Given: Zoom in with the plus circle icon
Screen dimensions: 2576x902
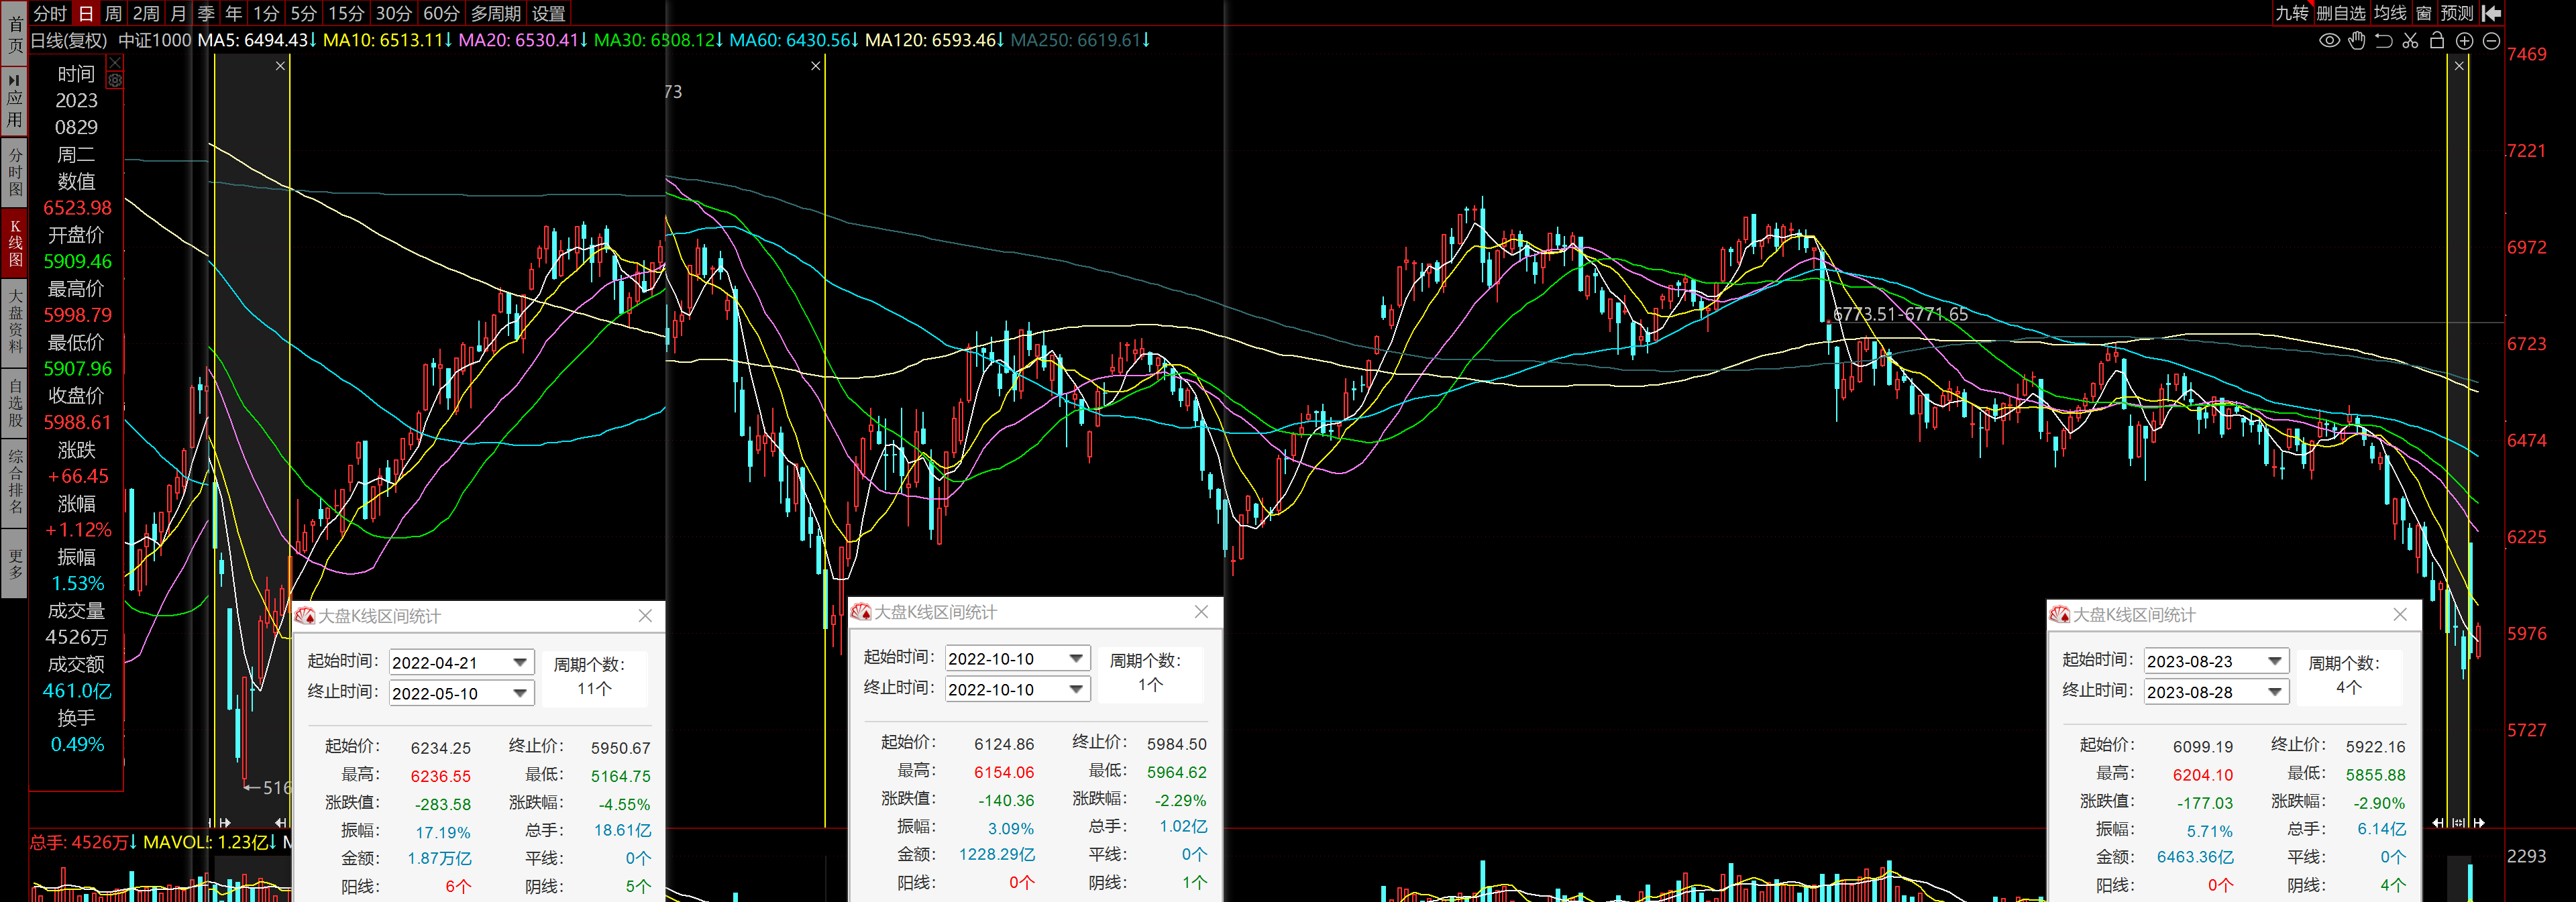Looking at the screenshot, I should (x=2464, y=41).
